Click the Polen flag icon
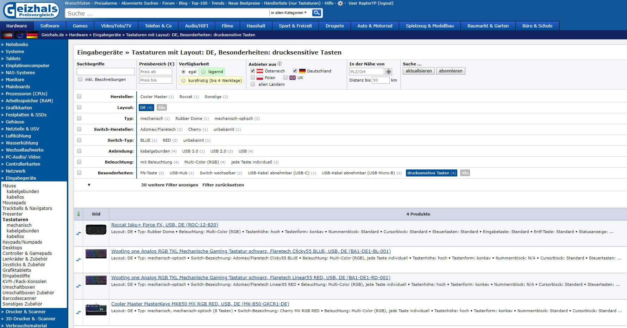The height and width of the screenshot is (328, 627). (x=260, y=78)
